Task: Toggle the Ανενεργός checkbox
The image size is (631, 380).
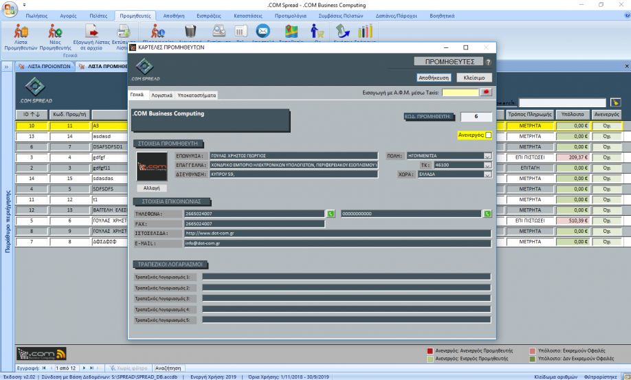Action: click(488, 135)
